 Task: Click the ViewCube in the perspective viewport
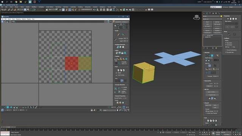tap(197, 17)
